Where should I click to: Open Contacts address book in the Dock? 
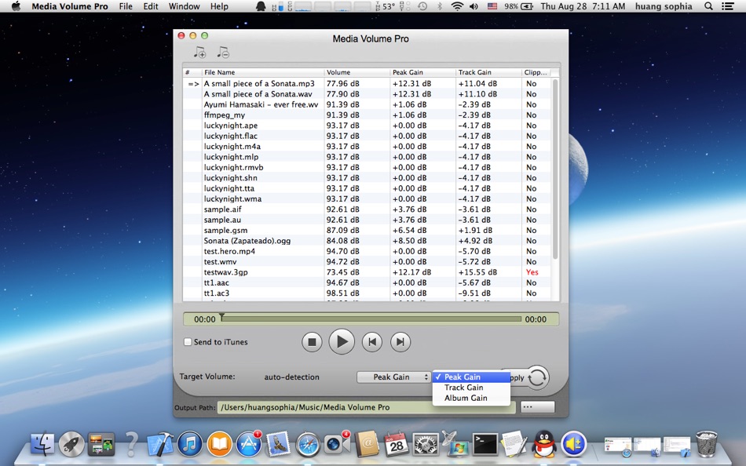367,444
